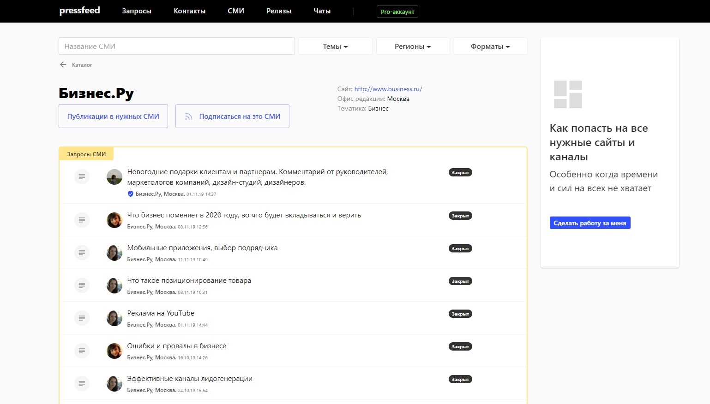Image resolution: width=710 pixels, height=404 pixels.
Task: Open Чаты from the navigation bar
Action: click(322, 11)
